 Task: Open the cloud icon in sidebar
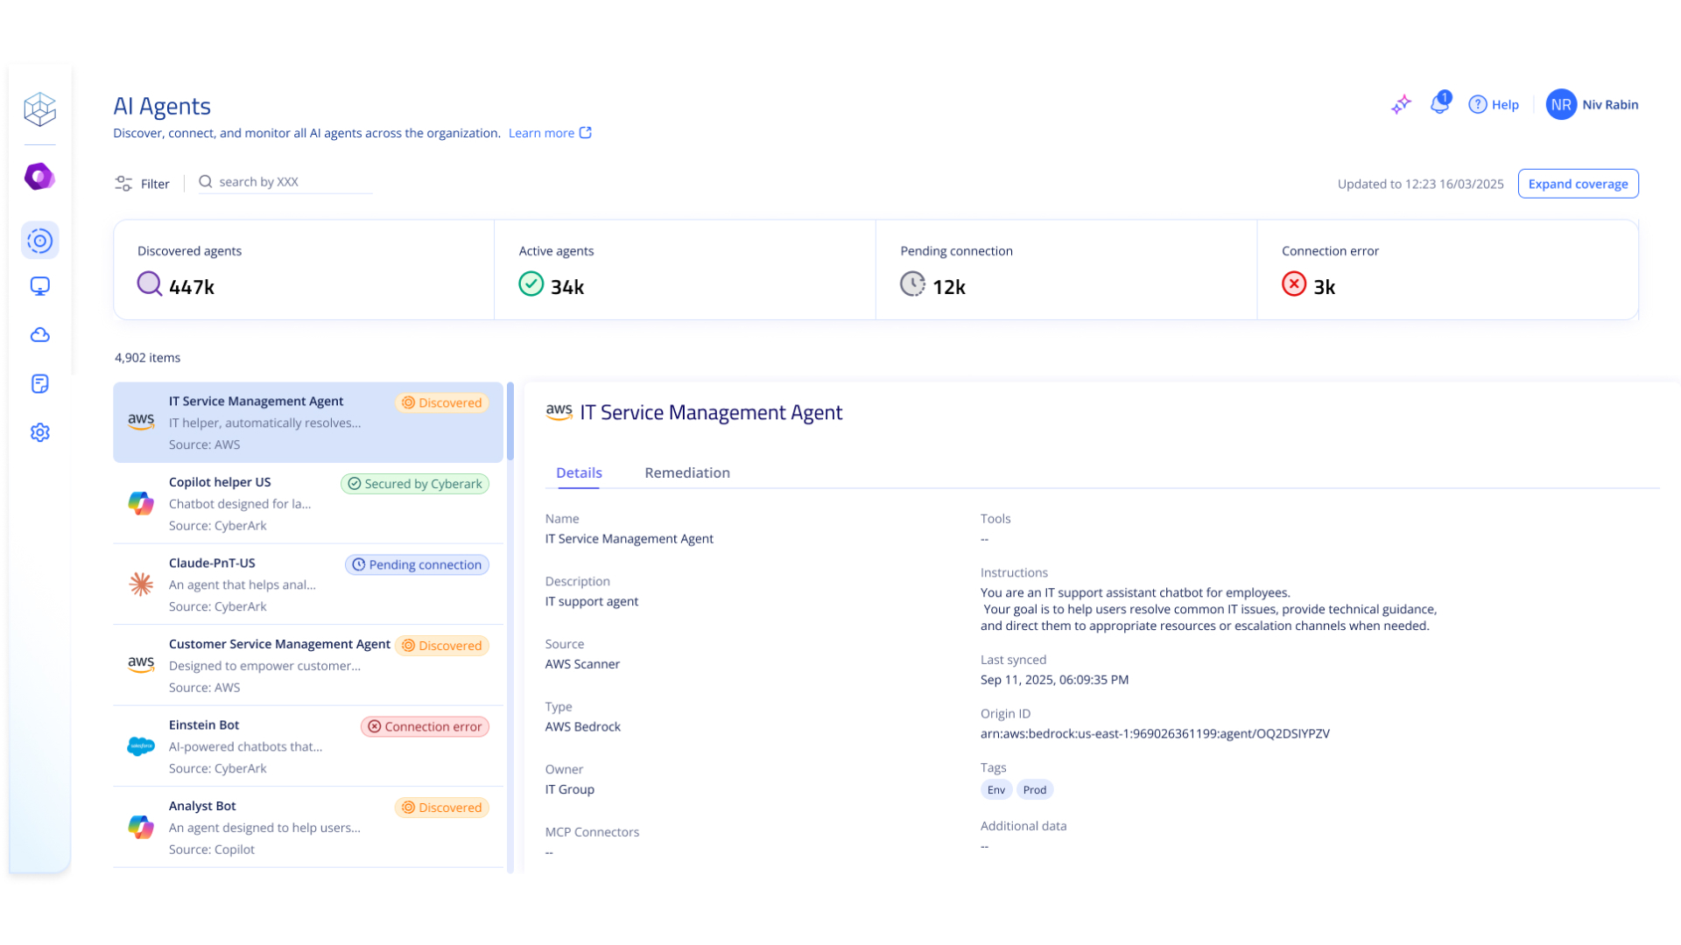coord(39,335)
